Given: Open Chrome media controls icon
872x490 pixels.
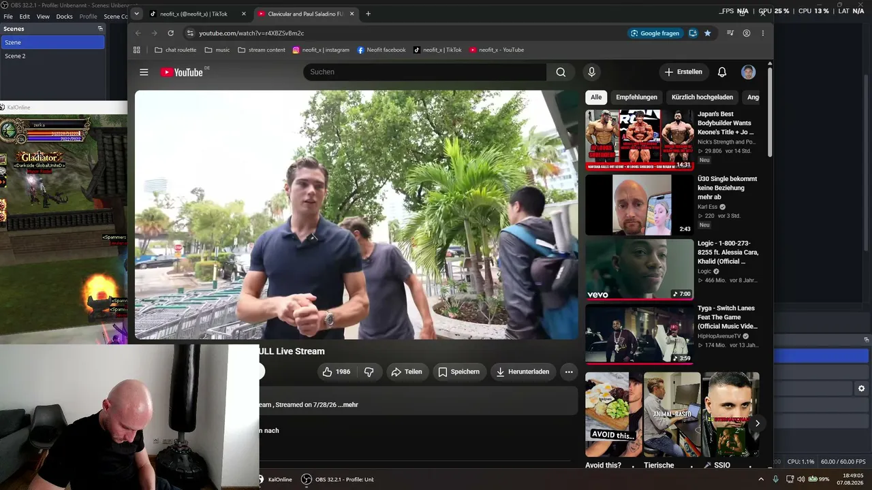Looking at the screenshot, I should tap(730, 33).
